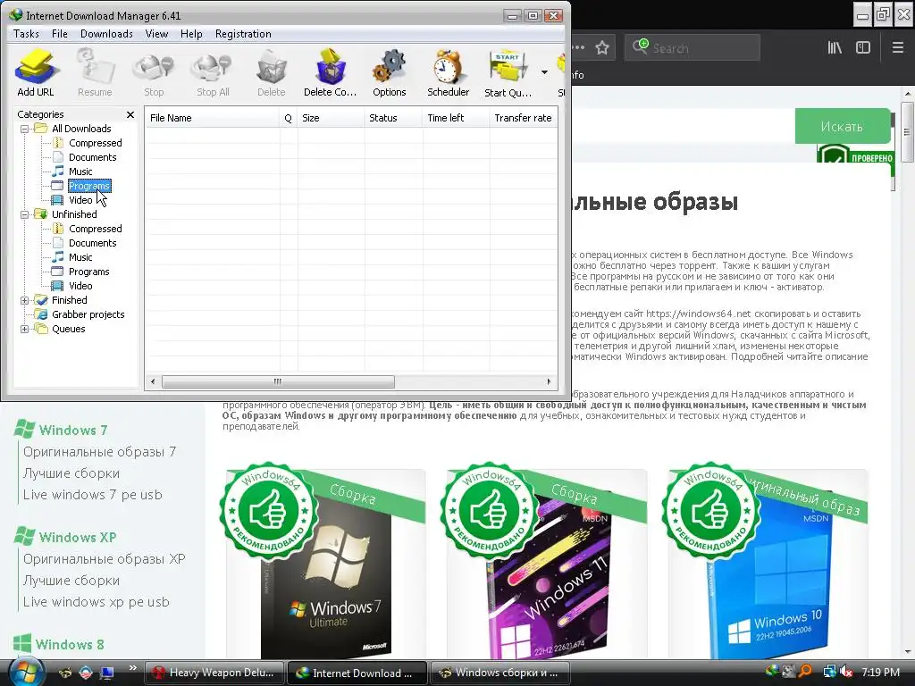The height and width of the screenshot is (686, 915).
Task: Open the browser hamburger menu
Action: point(898,48)
